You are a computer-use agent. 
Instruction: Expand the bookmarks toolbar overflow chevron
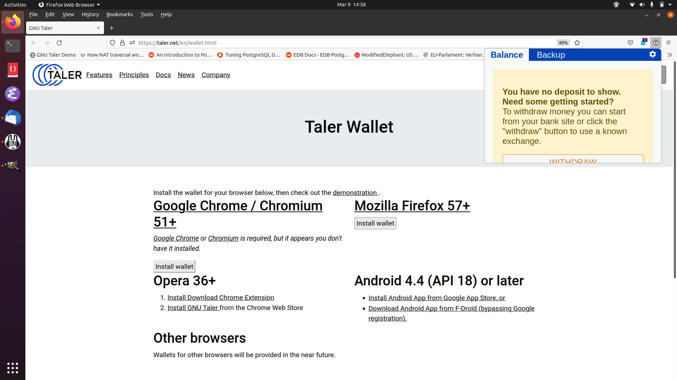pos(670,55)
